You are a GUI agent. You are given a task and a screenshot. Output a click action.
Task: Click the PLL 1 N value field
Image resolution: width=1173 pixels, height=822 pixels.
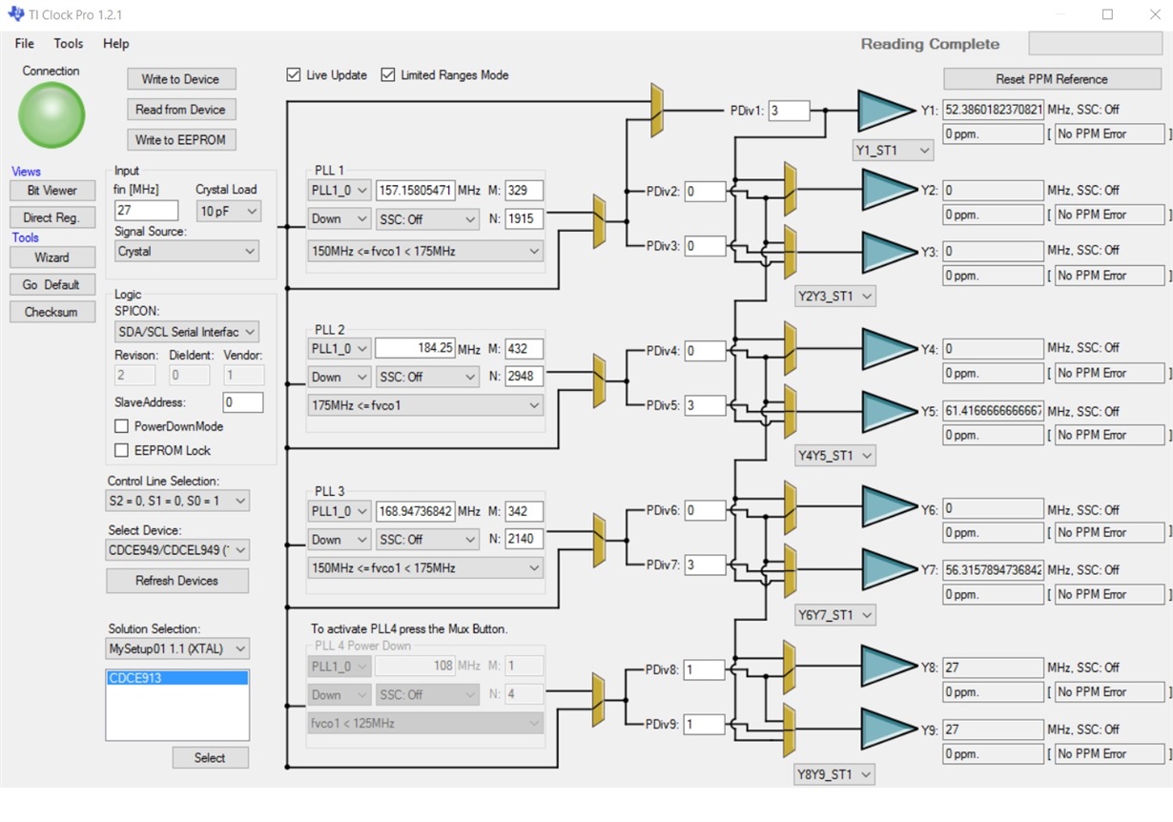coord(525,218)
